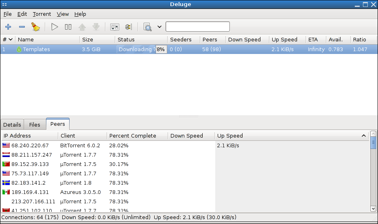Viewport: 378px width, 224px height.
Task: Click the Add Torrent plus icon
Action: point(8,27)
